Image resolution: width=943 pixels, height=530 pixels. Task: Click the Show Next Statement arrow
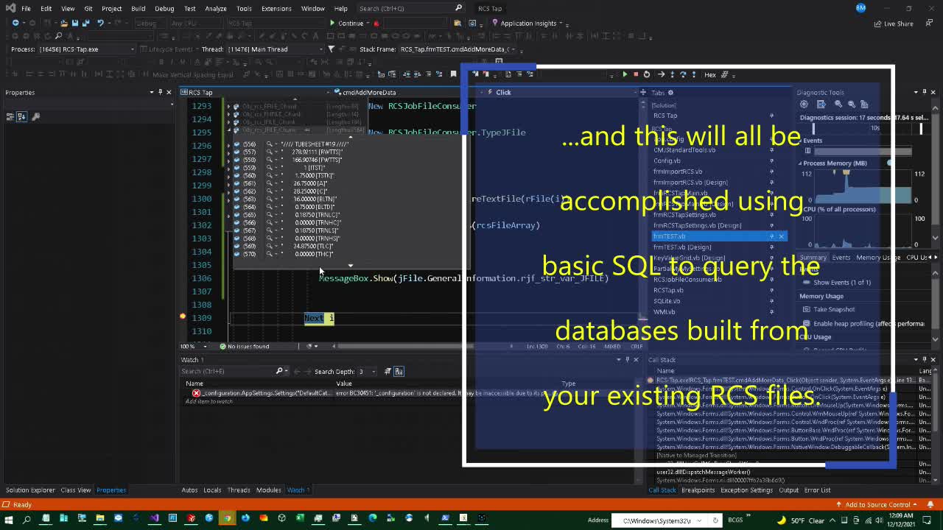pos(661,74)
